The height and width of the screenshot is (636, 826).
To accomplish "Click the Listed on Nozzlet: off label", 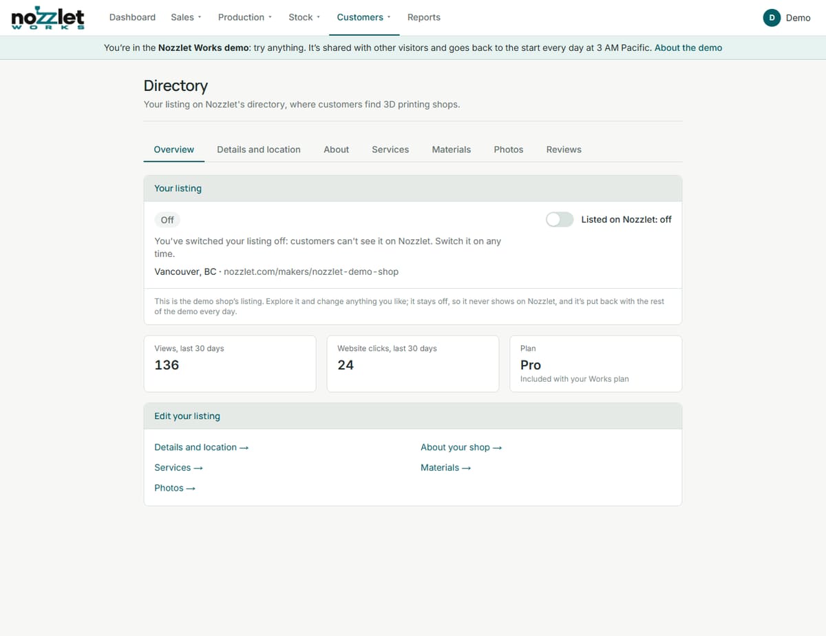I will point(626,219).
